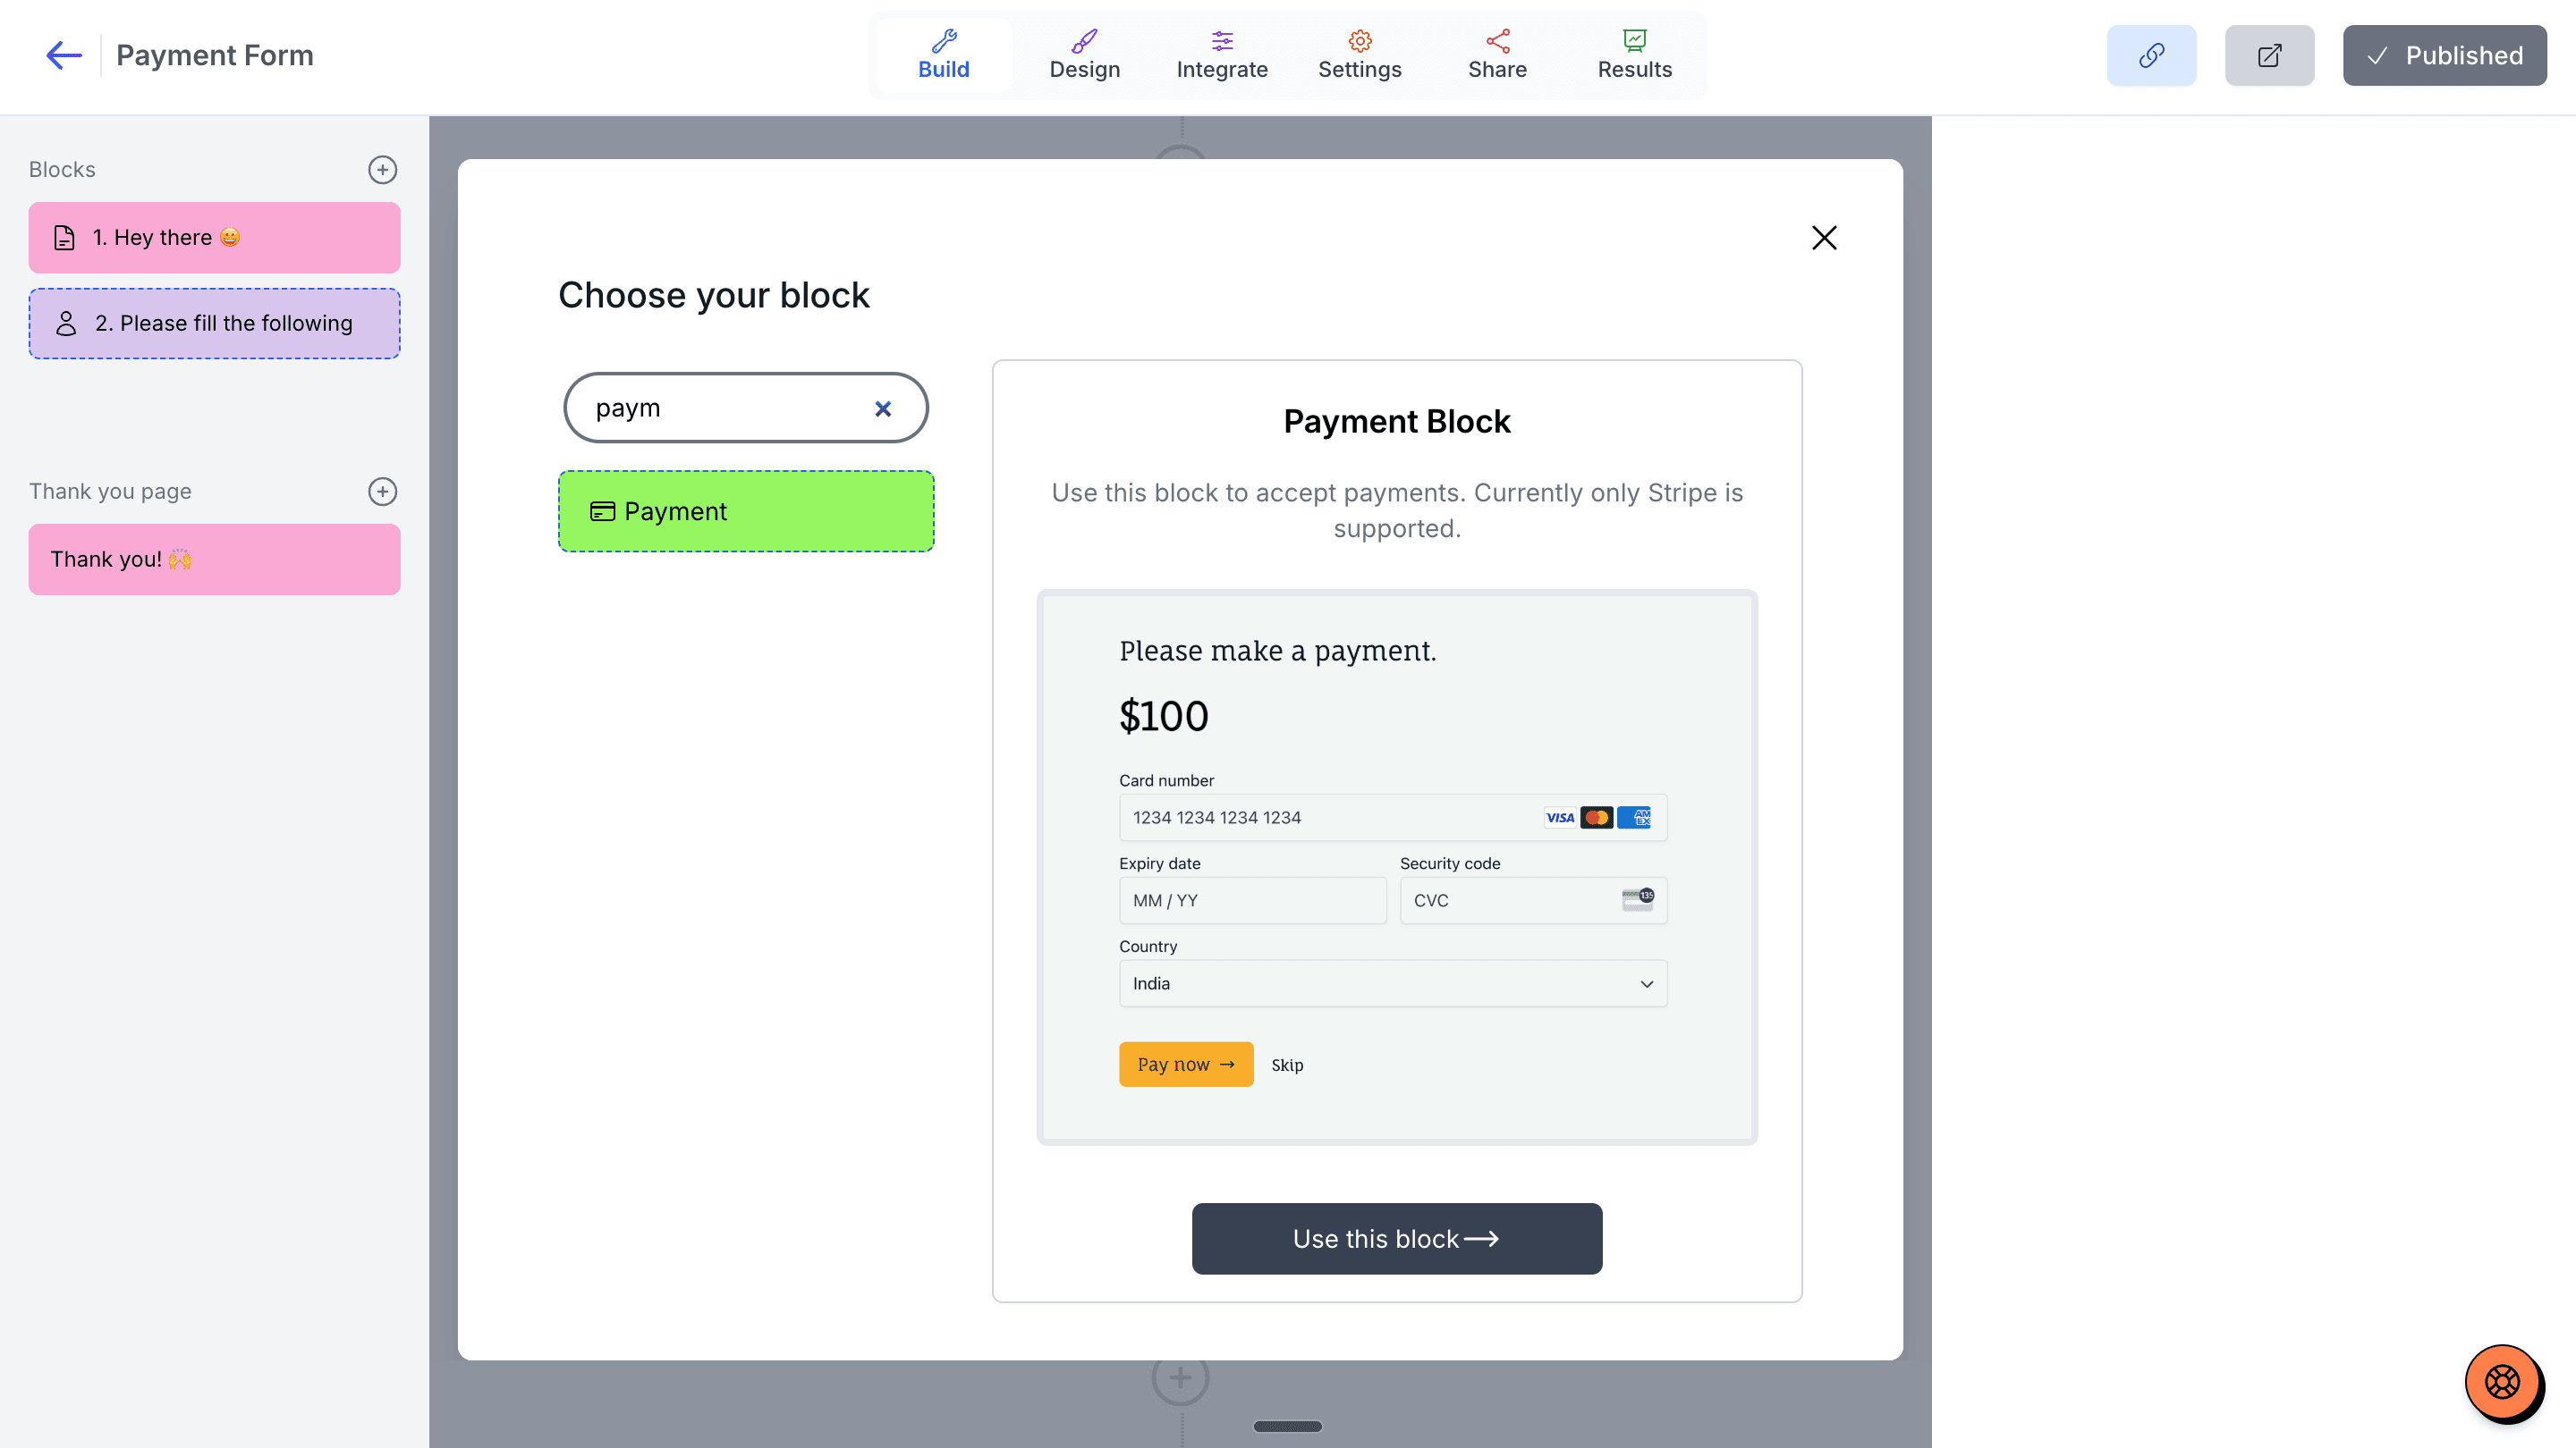Close the Choose your block modal
The width and height of the screenshot is (2576, 1448).
pos(1823,238)
